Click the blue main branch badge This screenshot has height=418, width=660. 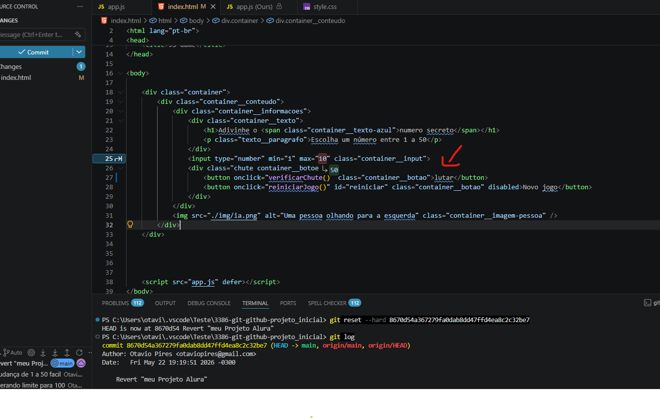(62, 363)
